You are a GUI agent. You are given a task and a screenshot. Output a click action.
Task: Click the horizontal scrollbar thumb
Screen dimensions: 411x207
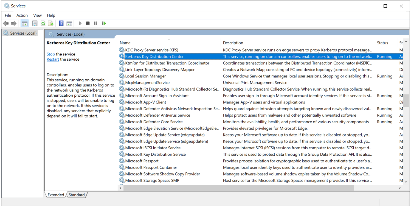pos(239,188)
